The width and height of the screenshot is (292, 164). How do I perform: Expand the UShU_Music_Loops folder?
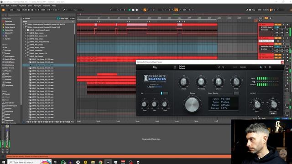[x=26, y=47]
